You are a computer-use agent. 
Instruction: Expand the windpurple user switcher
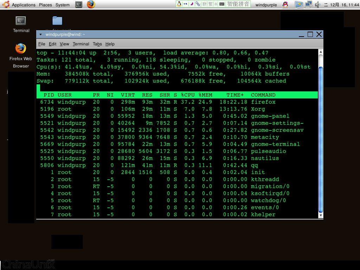266,5
